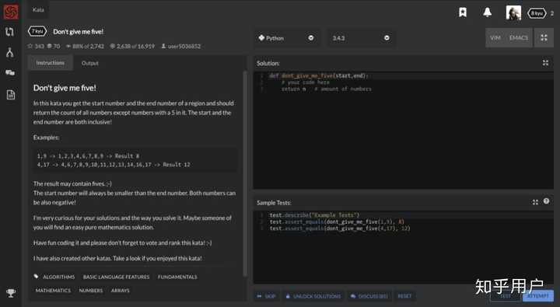This screenshot has width=560, height=307.
Task: Click the RESET button
Action: pyautogui.click(x=404, y=296)
